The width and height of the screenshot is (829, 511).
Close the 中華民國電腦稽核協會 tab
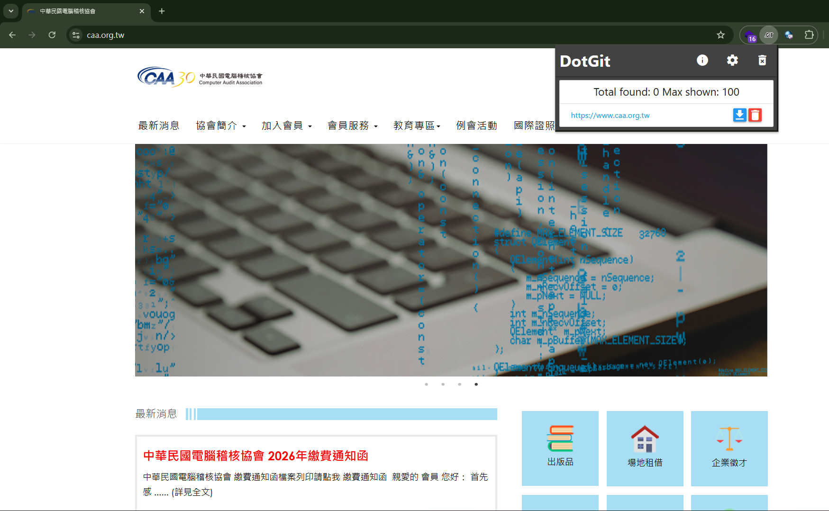pyautogui.click(x=142, y=11)
